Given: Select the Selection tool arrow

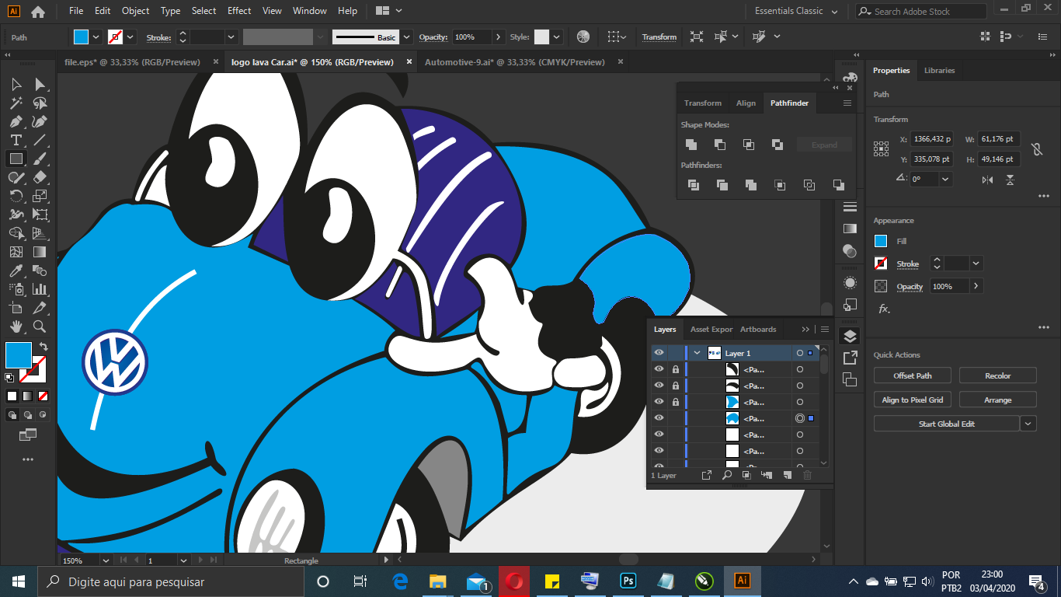Looking at the screenshot, I should pyautogui.click(x=16, y=84).
